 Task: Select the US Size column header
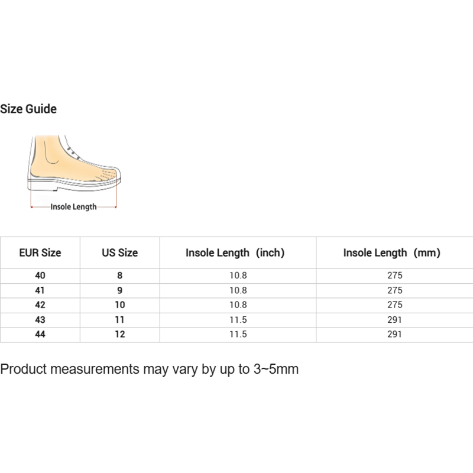[120, 252]
